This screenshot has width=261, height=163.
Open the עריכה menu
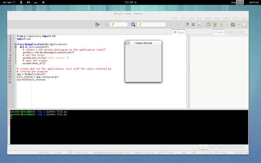[235, 18]
